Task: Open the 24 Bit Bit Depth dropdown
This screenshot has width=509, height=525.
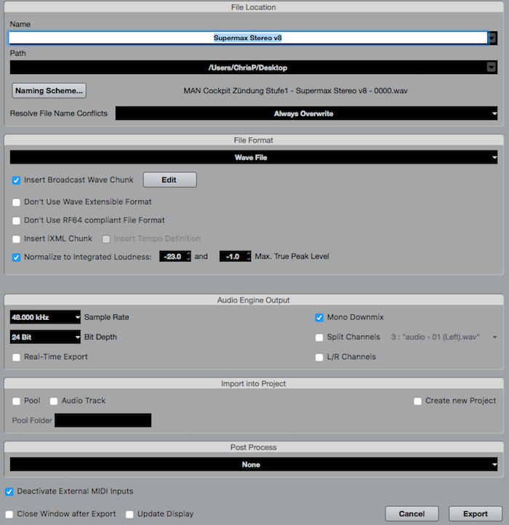Action: 45,337
